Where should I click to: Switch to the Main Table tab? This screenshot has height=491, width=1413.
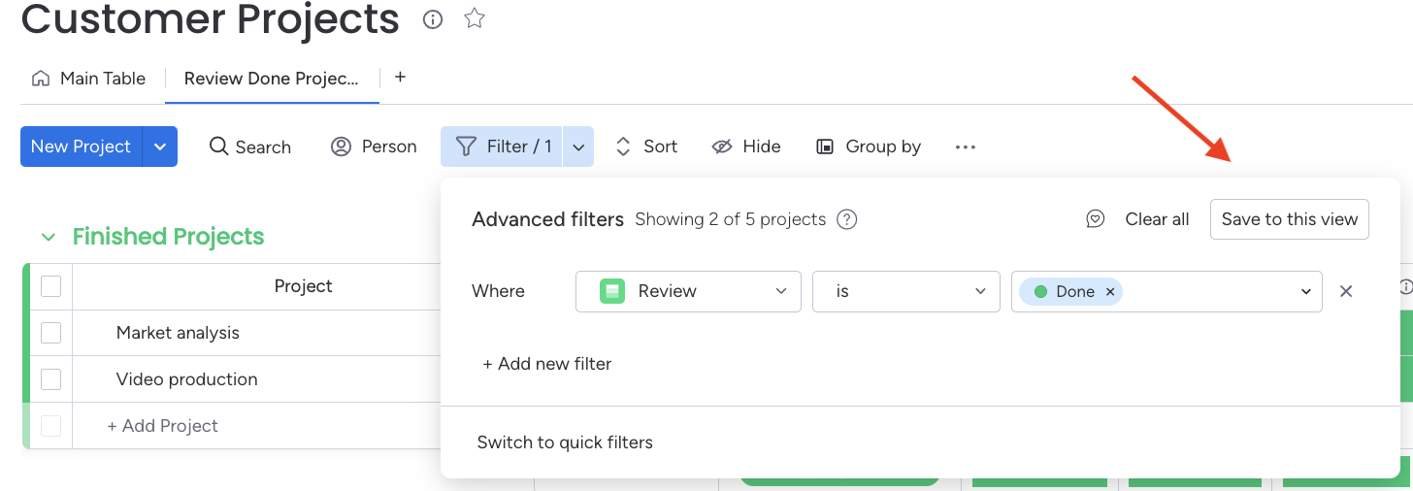89,79
